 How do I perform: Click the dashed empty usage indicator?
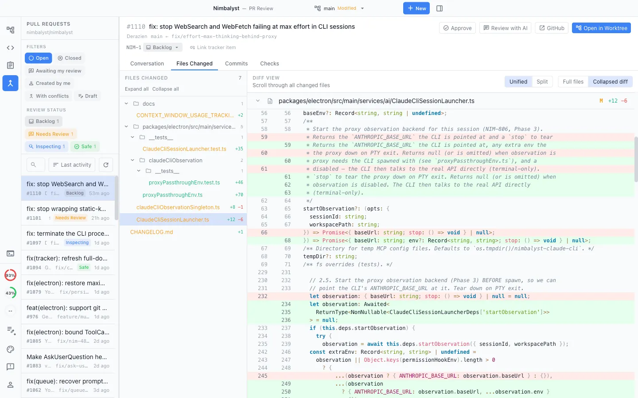(10, 310)
